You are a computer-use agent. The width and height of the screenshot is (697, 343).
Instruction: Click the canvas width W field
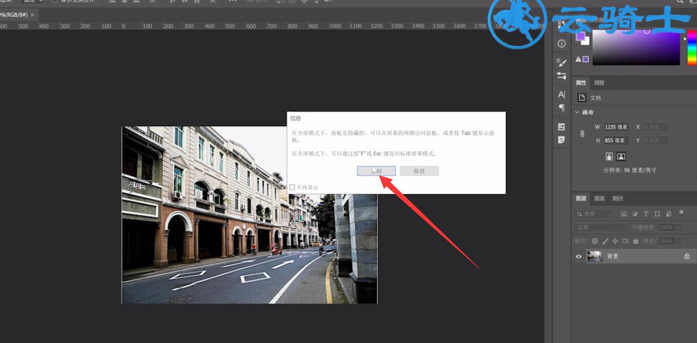[616, 127]
